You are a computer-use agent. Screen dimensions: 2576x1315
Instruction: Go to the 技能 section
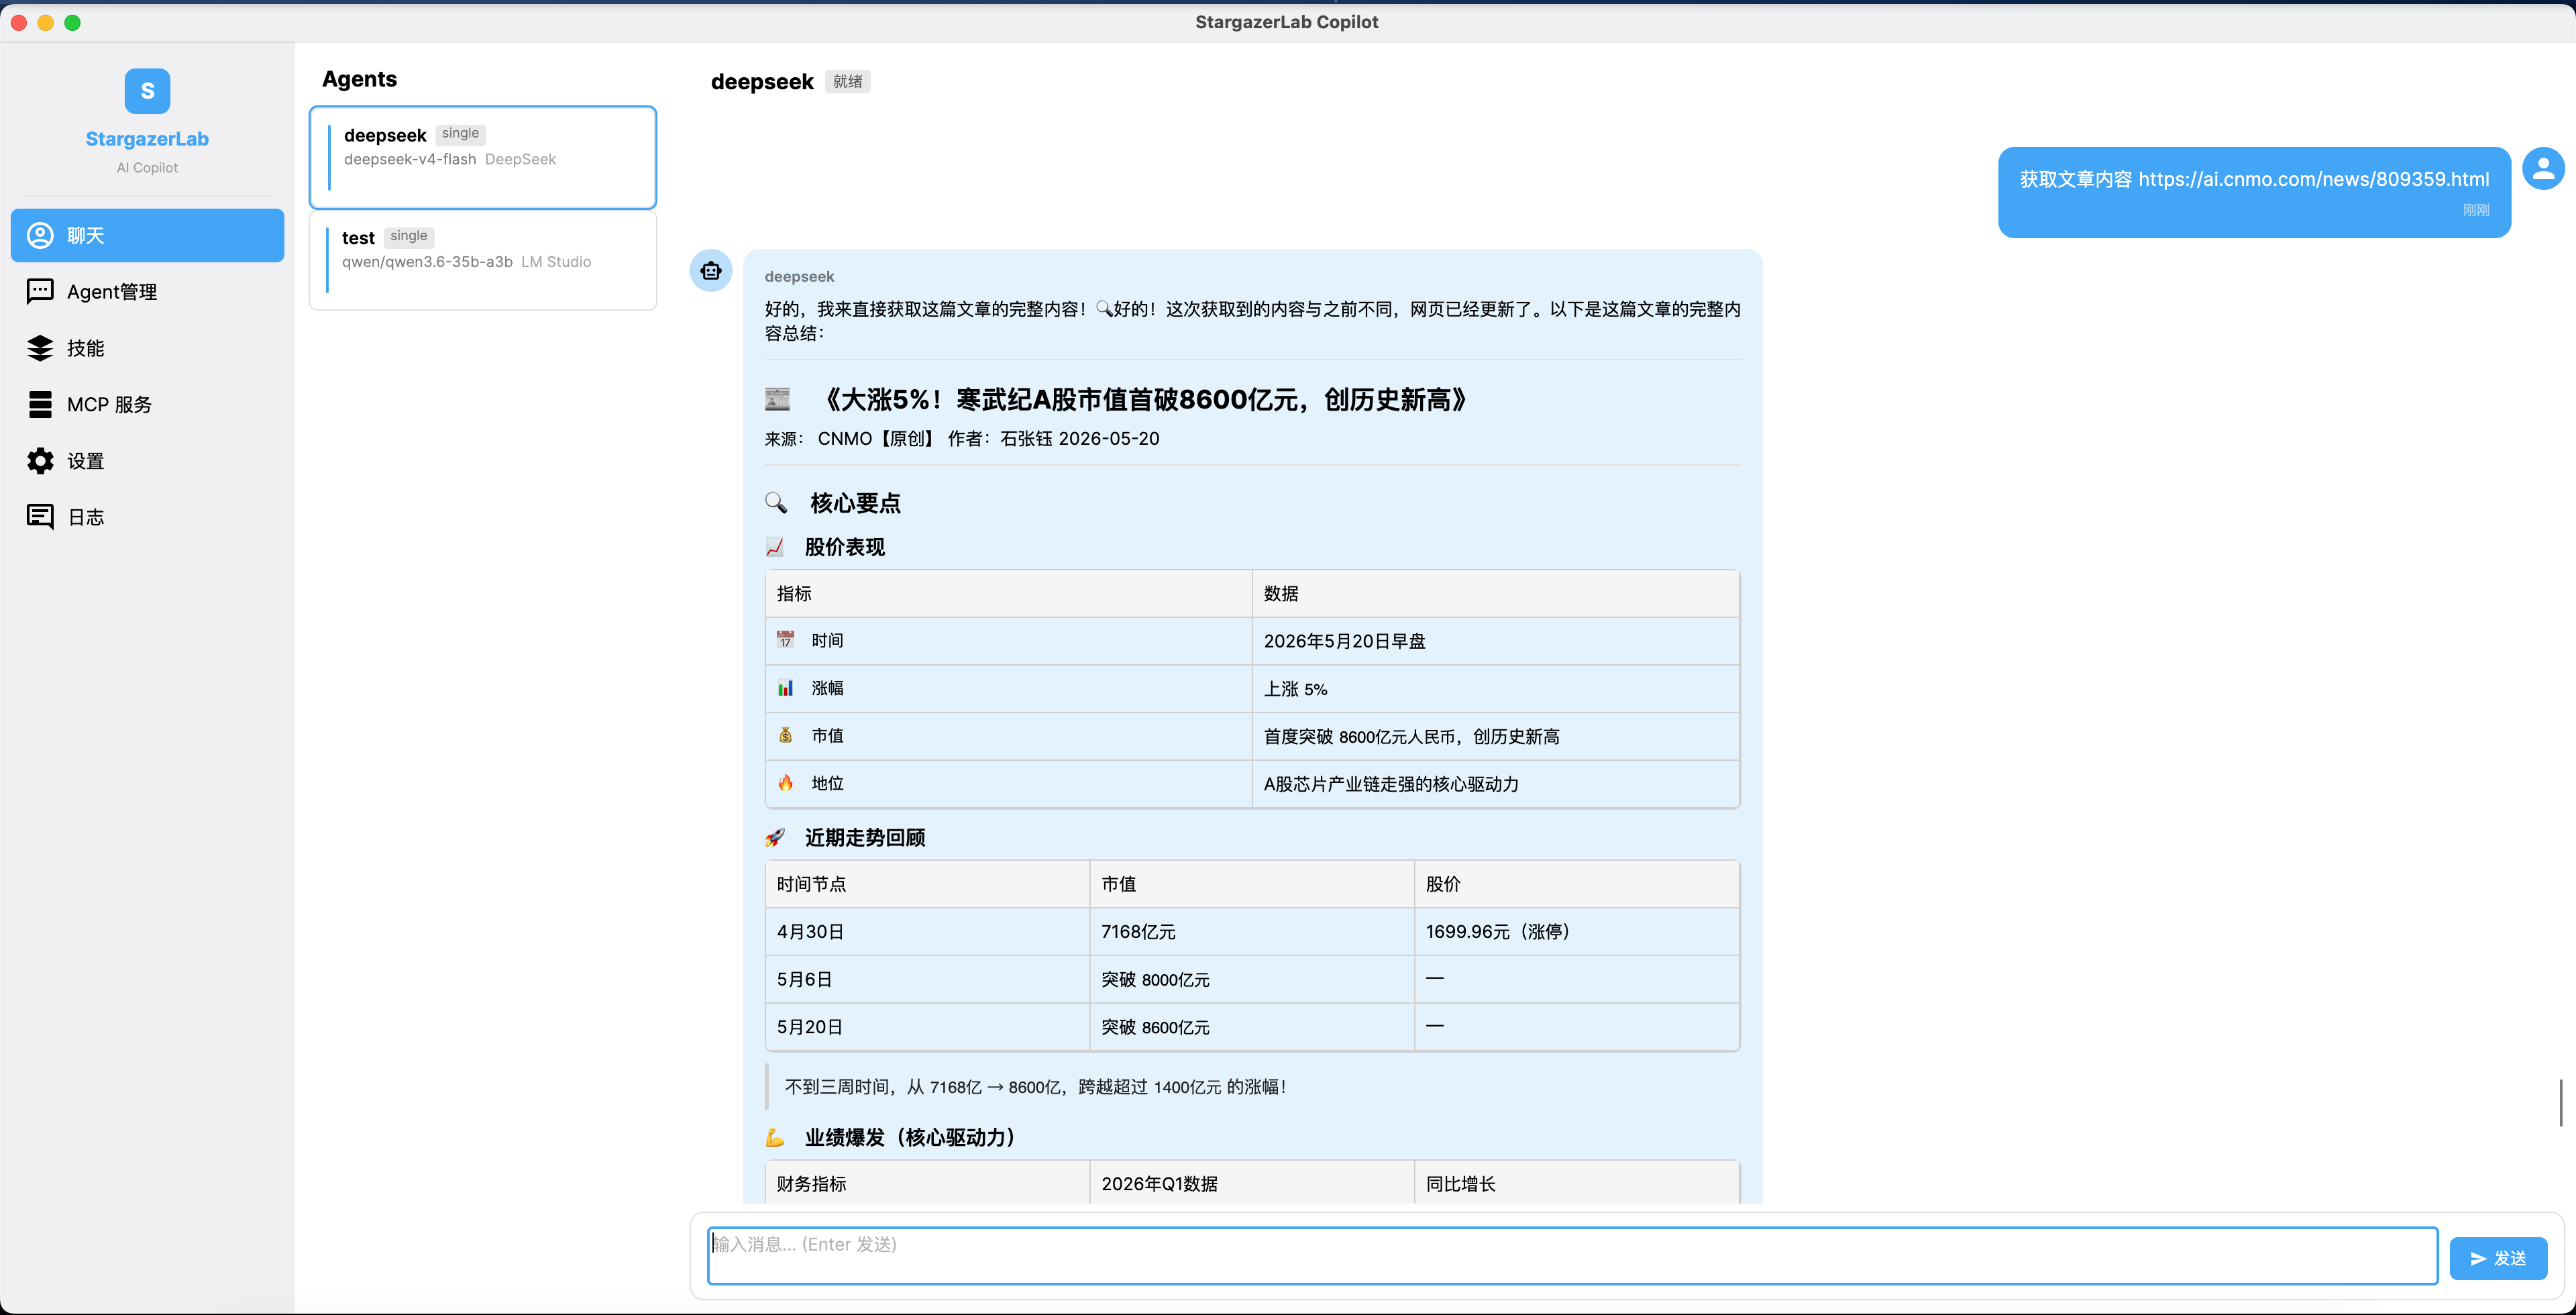[147, 348]
